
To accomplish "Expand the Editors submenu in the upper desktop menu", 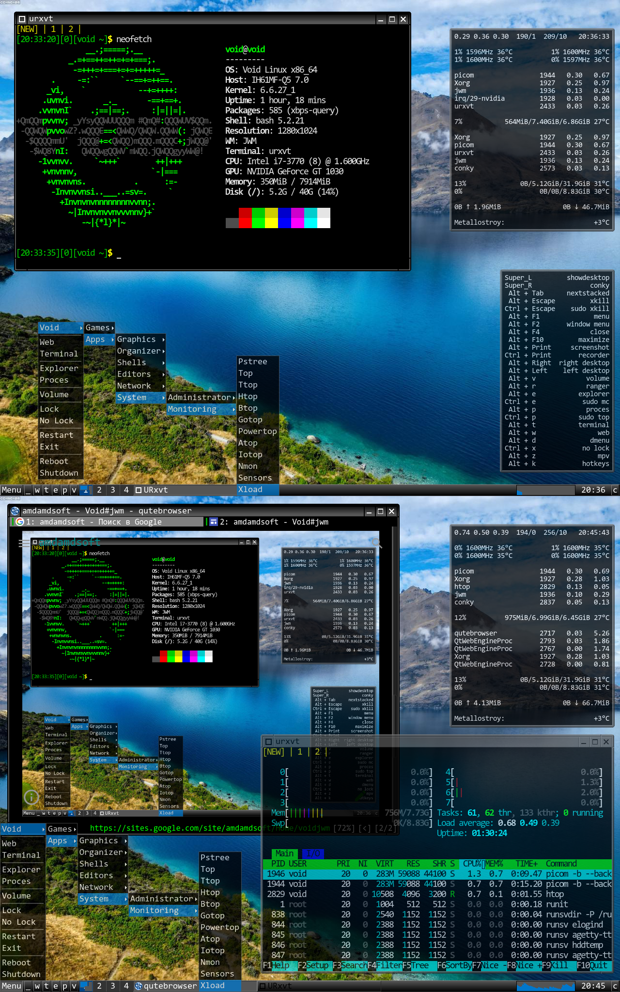I will [140, 374].
